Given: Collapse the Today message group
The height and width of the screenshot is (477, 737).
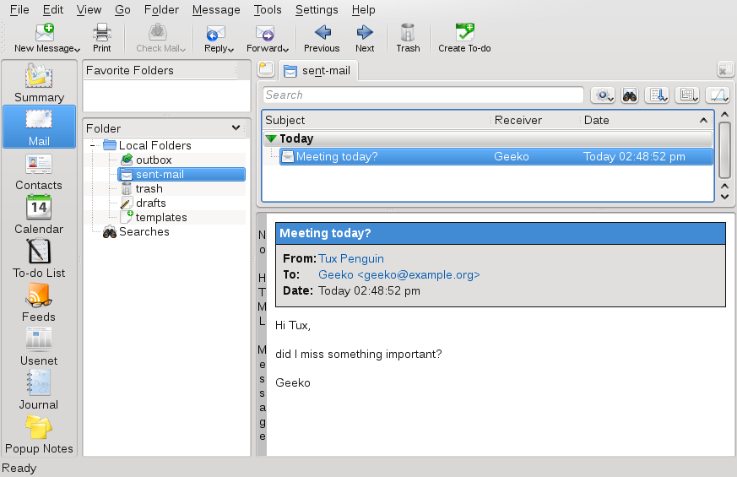Looking at the screenshot, I should pyautogui.click(x=271, y=138).
